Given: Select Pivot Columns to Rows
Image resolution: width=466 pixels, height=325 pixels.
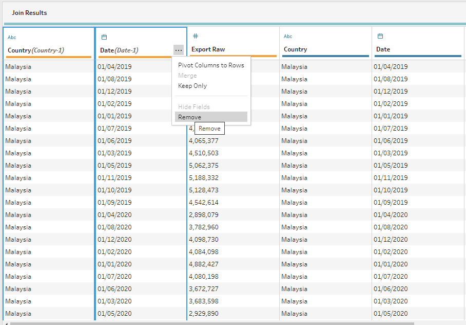Looking at the screenshot, I should [211, 65].
